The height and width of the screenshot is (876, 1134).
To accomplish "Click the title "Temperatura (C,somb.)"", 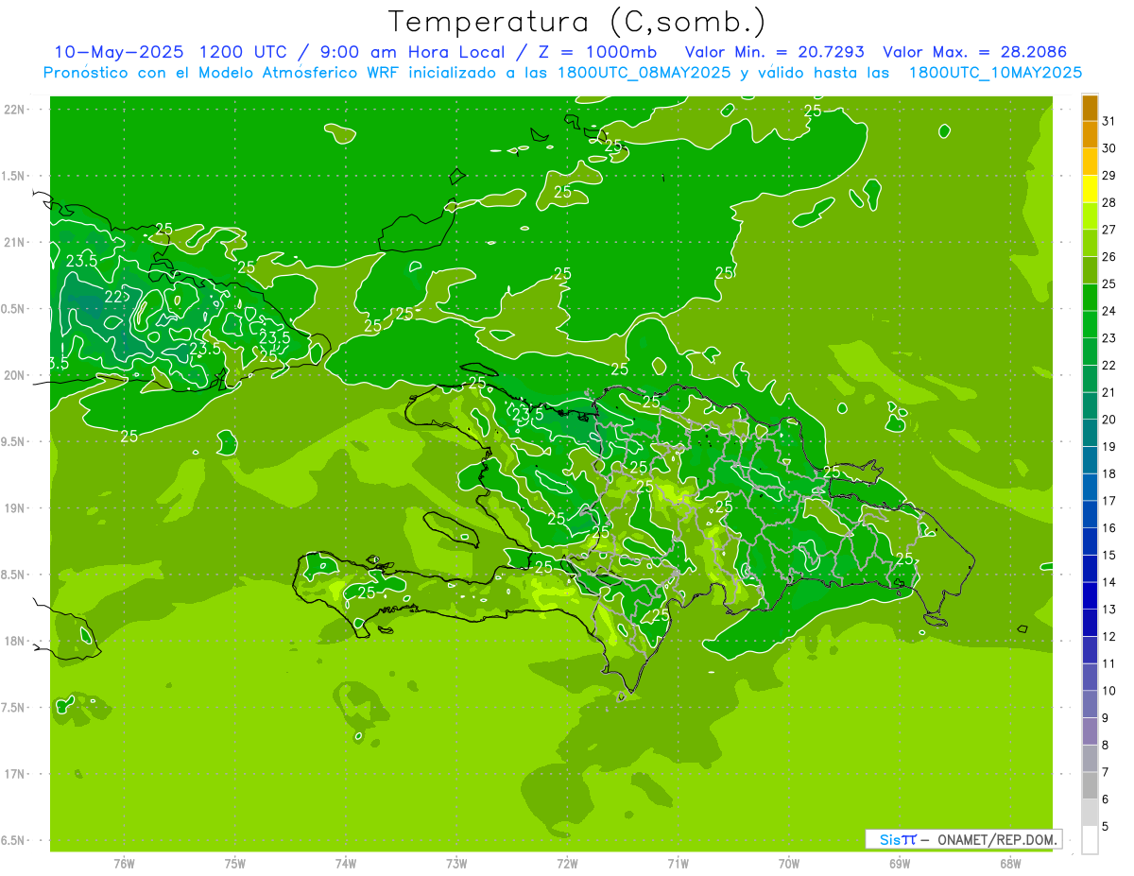I will 576,23.
